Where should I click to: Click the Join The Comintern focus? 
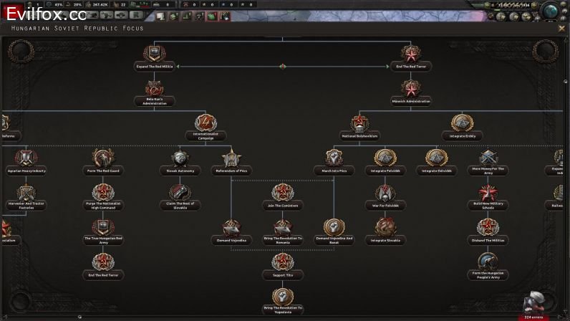(x=282, y=196)
